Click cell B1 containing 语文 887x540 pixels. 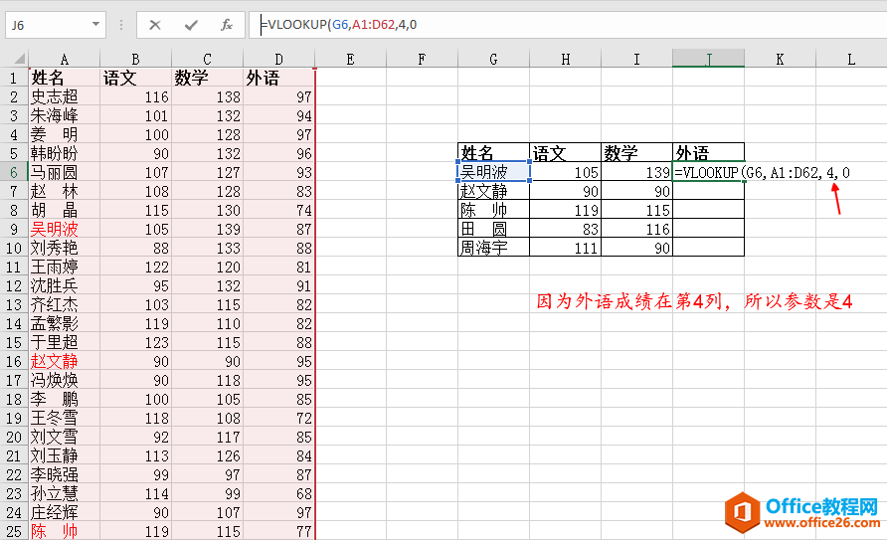(135, 78)
